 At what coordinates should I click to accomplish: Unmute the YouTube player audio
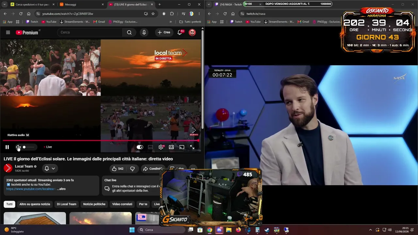coord(18,147)
